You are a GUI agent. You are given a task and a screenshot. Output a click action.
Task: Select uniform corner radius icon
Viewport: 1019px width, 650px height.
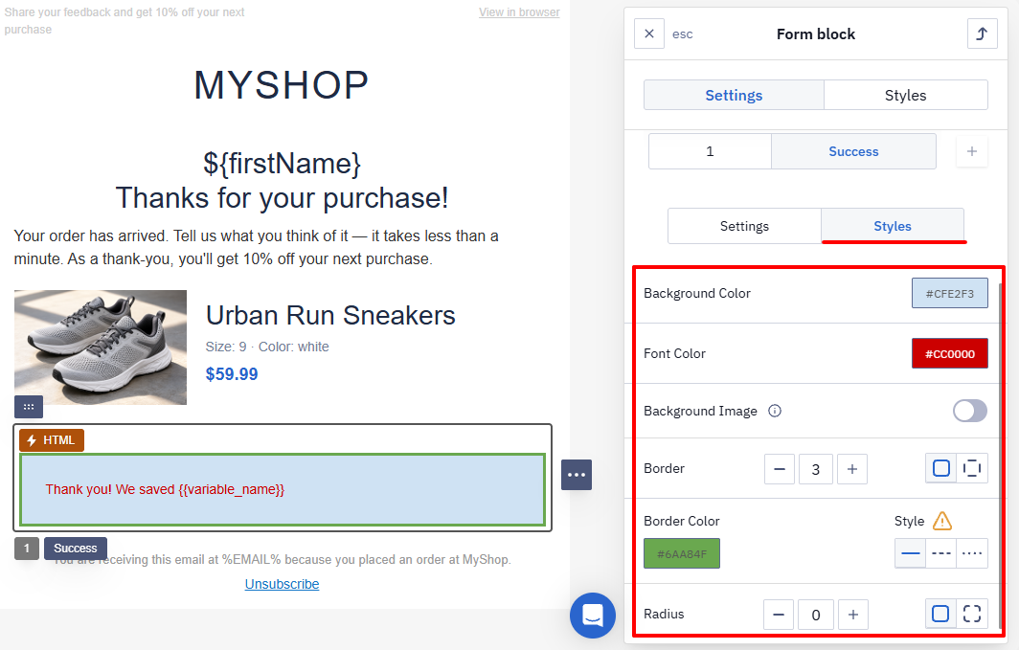coord(940,614)
